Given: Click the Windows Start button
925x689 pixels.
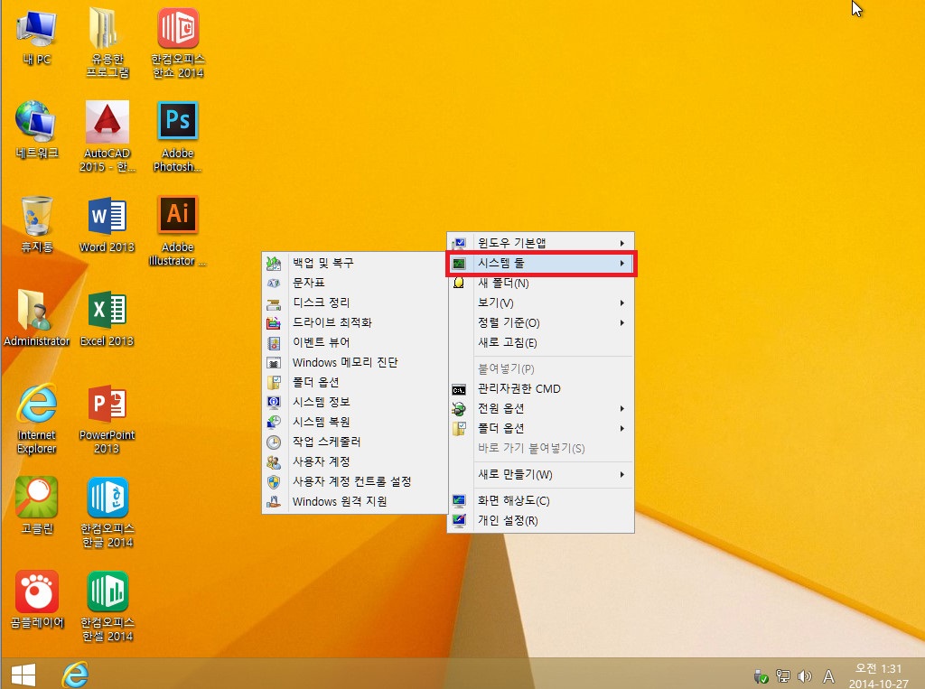Looking at the screenshot, I should [23, 675].
